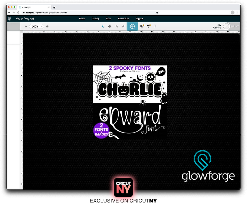The width and height of the screenshot is (247, 205).
Task: Click the browser address bar
Action: click(90, 13)
